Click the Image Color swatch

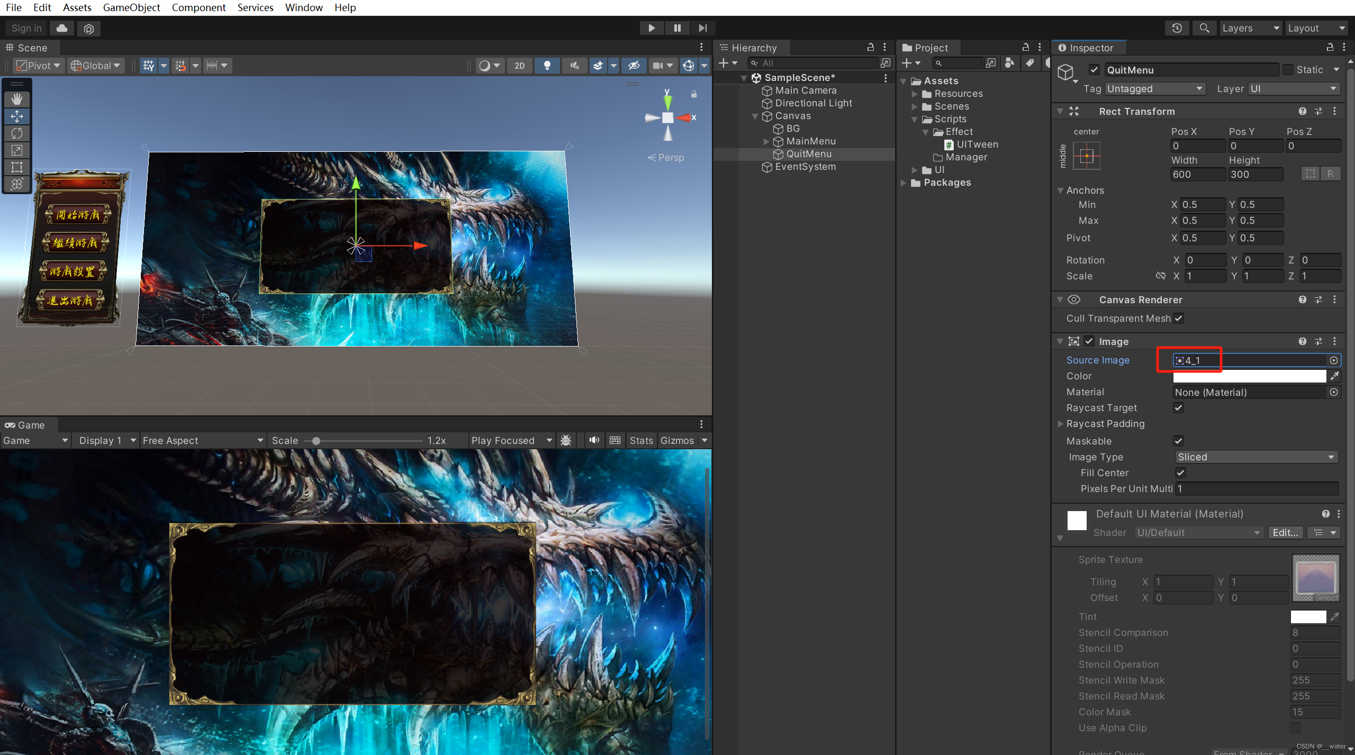tap(1250, 376)
